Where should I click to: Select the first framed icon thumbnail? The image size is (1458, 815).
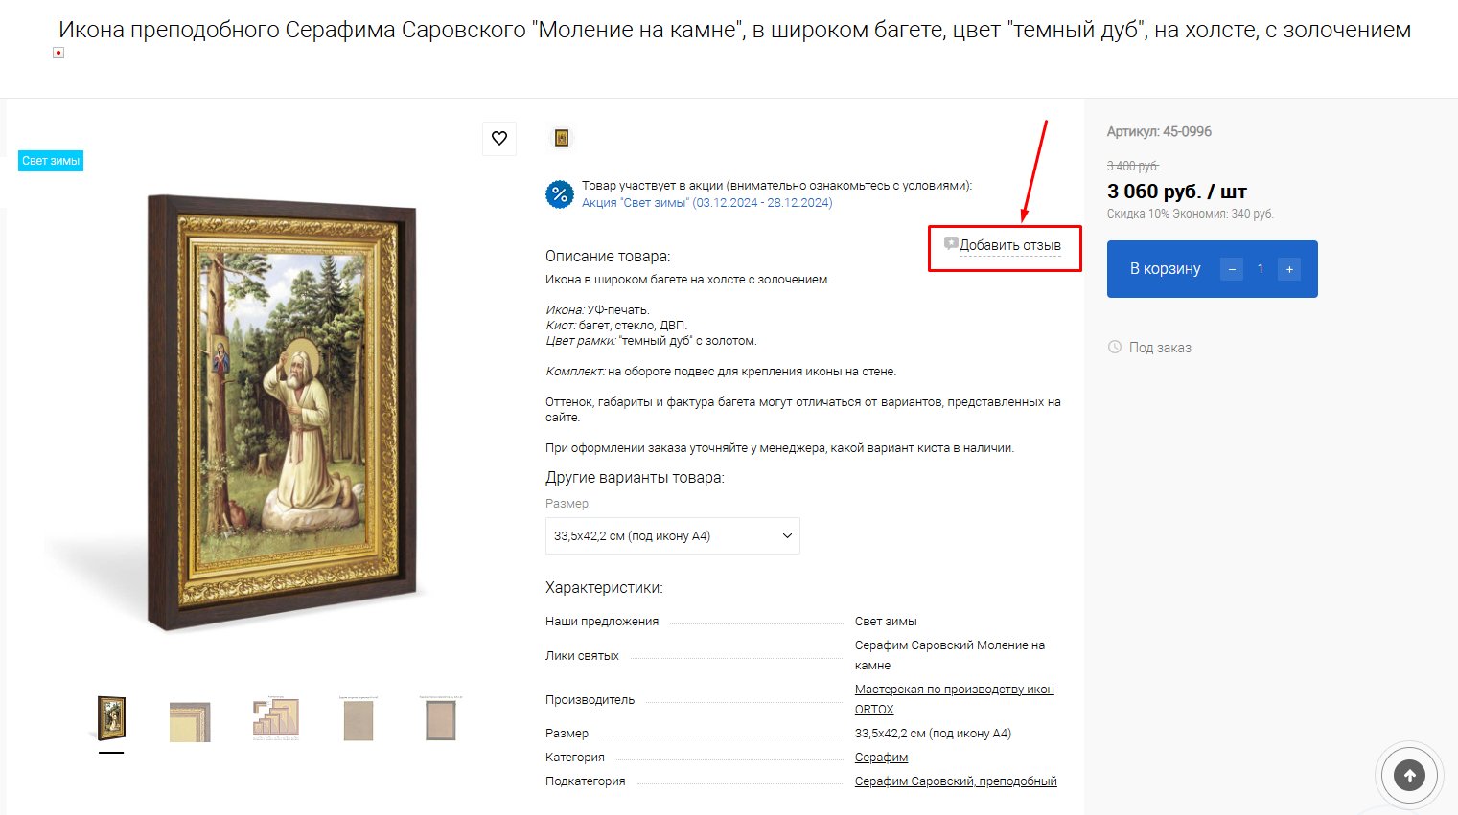111,719
